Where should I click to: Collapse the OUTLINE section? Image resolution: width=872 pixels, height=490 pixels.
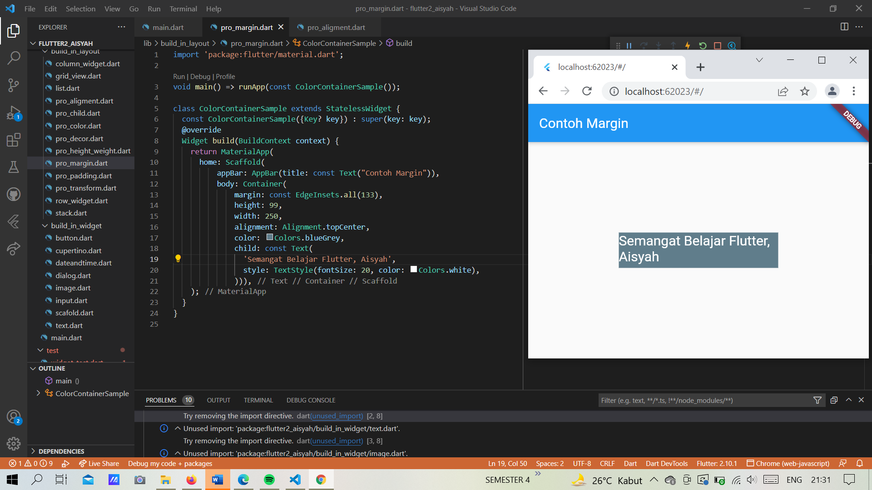pyautogui.click(x=33, y=368)
